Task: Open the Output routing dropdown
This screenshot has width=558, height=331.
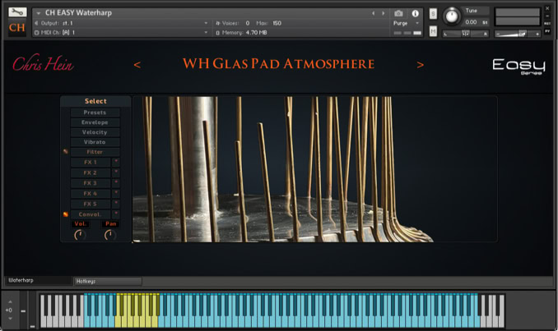Action: pos(206,23)
